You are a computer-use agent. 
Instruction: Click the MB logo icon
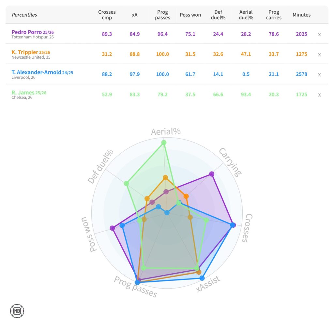[x=17, y=311]
